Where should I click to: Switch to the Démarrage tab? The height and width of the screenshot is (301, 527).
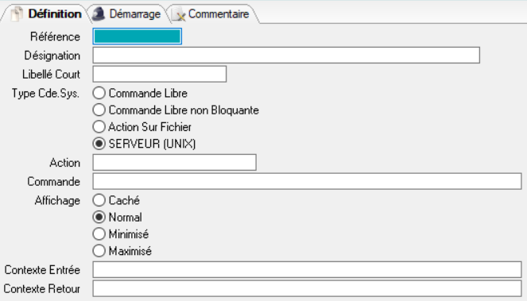pos(126,14)
